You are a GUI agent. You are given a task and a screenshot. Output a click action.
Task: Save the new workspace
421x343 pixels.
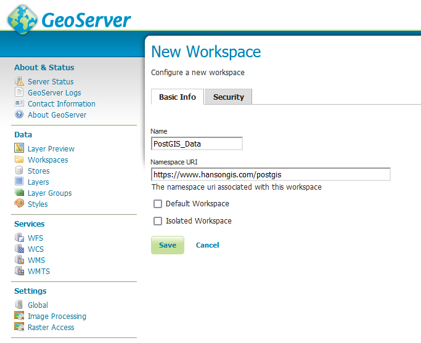[168, 245]
